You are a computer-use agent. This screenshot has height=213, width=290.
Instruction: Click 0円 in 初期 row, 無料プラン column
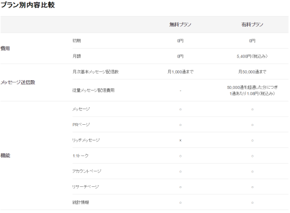(180, 41)
